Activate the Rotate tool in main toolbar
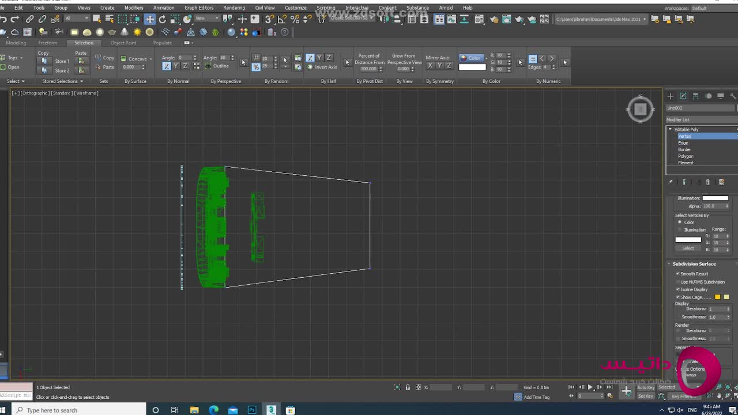This screenshot has width=738, height=415. tap(163, 19)
